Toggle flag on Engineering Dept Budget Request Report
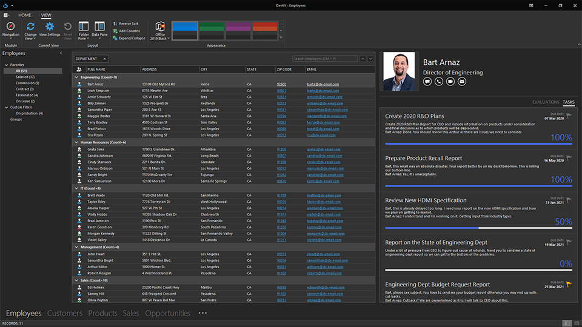This screenshot has width=582, height=327. [x=569, y=284]
